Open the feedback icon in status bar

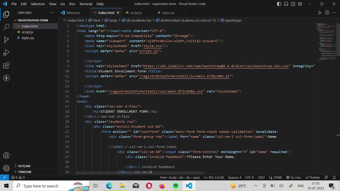(x=326, y=177)
